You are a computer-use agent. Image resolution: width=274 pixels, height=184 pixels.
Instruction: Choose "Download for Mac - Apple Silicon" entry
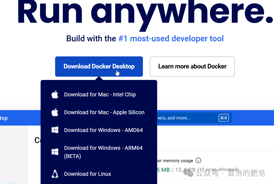pyautogui.click(x=104, y=112)
